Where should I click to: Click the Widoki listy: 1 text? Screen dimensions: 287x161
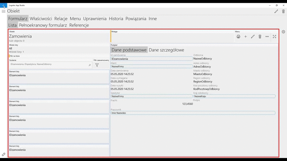coord(17,52)
